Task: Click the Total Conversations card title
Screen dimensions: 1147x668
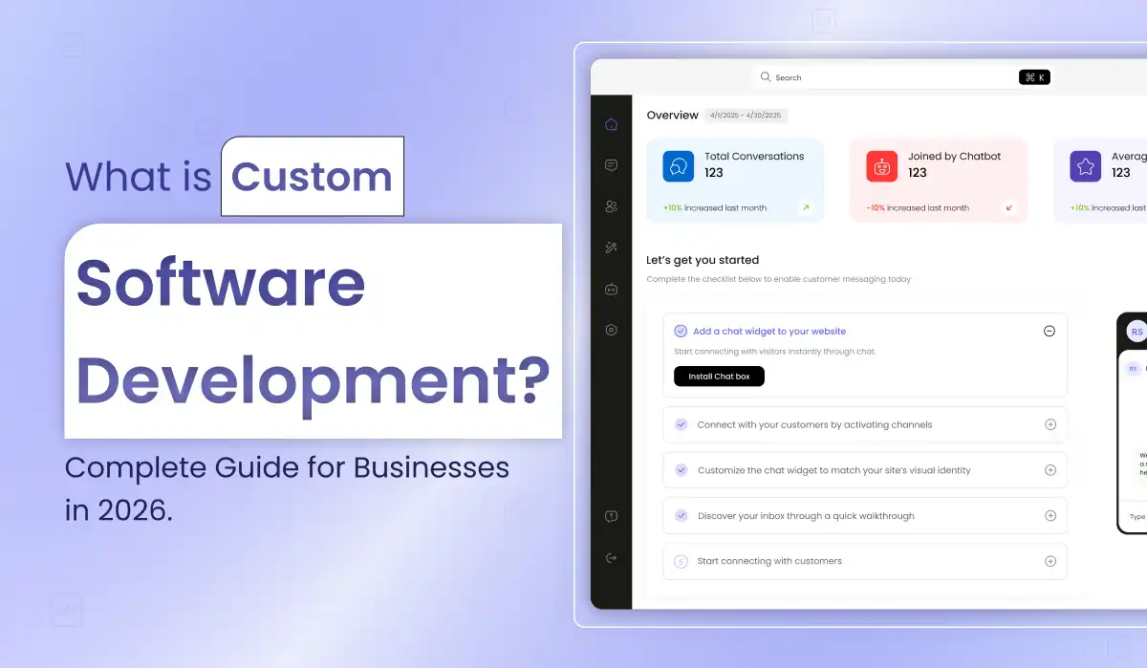Action: pyautogui.click(x=754, y=157)
